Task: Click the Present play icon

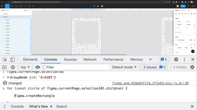Action: tap(188, 6)
